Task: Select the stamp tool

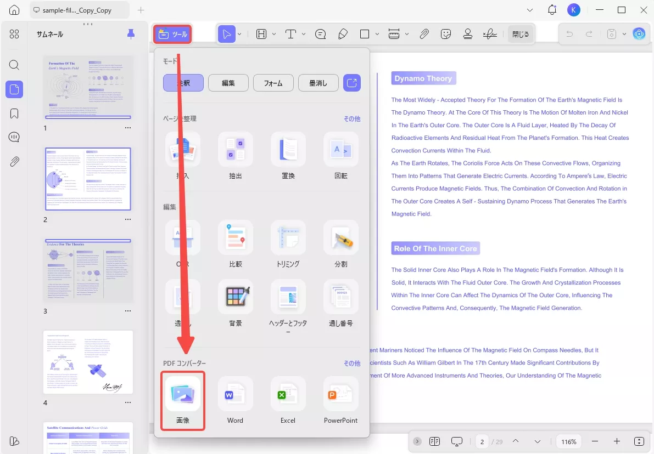Action: point(467,34)
